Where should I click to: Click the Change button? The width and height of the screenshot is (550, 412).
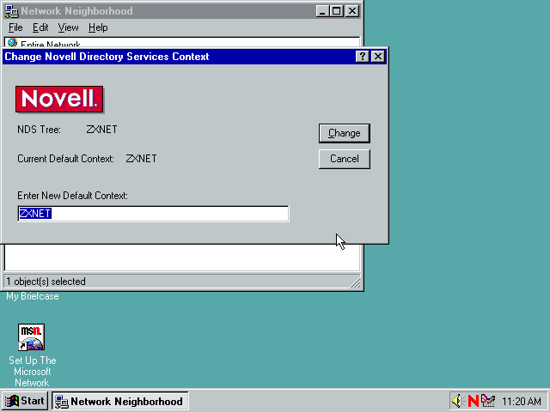344,133
